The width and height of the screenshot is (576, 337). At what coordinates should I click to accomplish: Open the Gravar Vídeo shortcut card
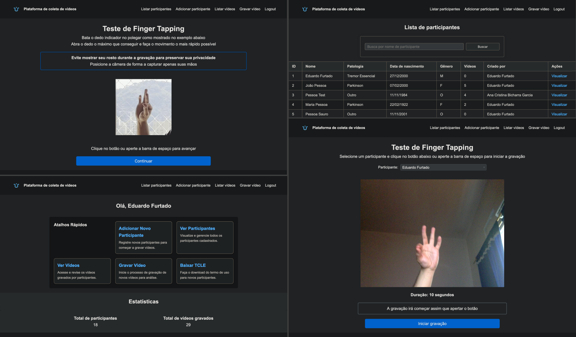click(144, 271)
